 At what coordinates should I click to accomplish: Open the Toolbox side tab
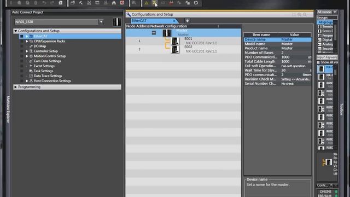click(341, 109)
